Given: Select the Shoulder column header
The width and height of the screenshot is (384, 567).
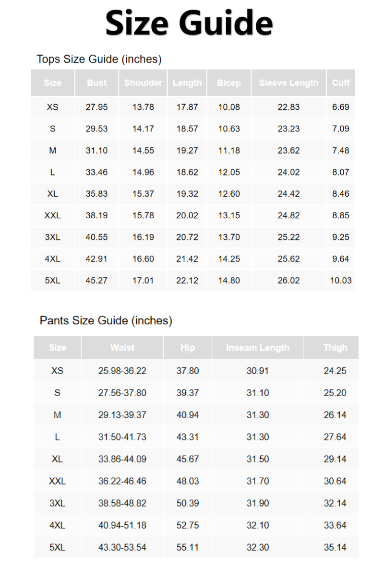Looking at the screenshot, I should click(x=143, y=83).
